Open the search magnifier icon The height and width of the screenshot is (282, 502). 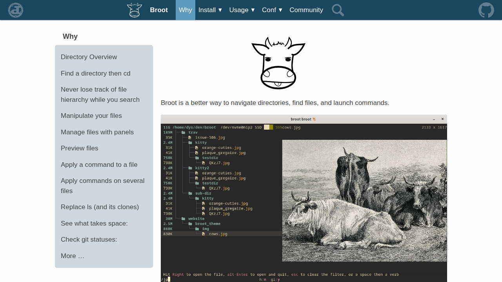pos(338,10)
